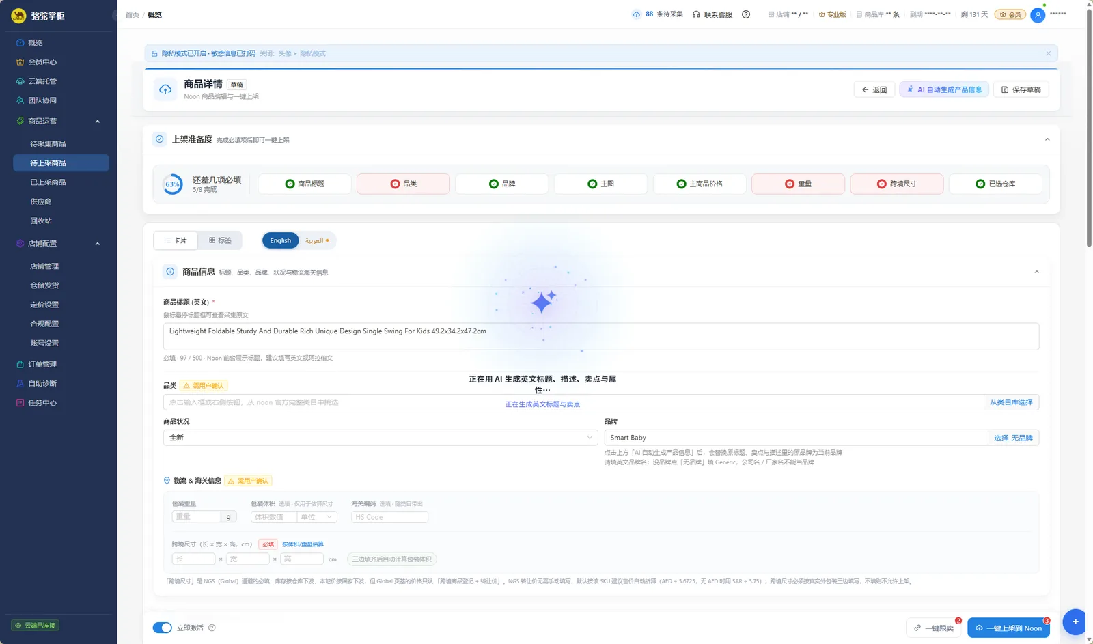
Task: Click the upload cloud icon beside 商品详情
Action: [x=165, y=89]
